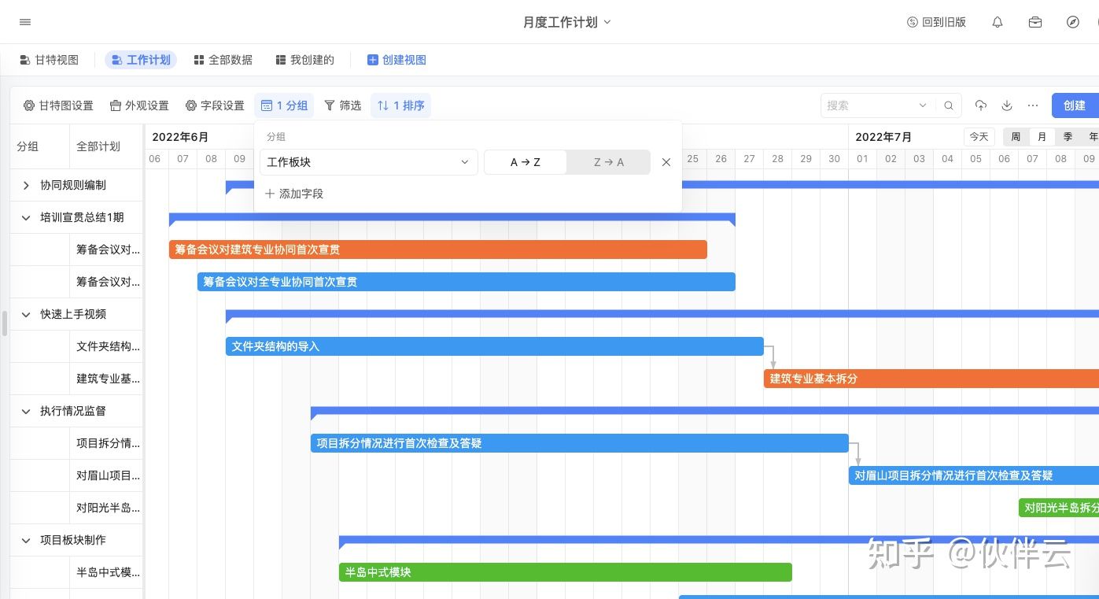Click the 项目拆分情况进行首次检查及答疑 bar
Viewport: 1099px width, 599px height.
(x=580, y=443)
